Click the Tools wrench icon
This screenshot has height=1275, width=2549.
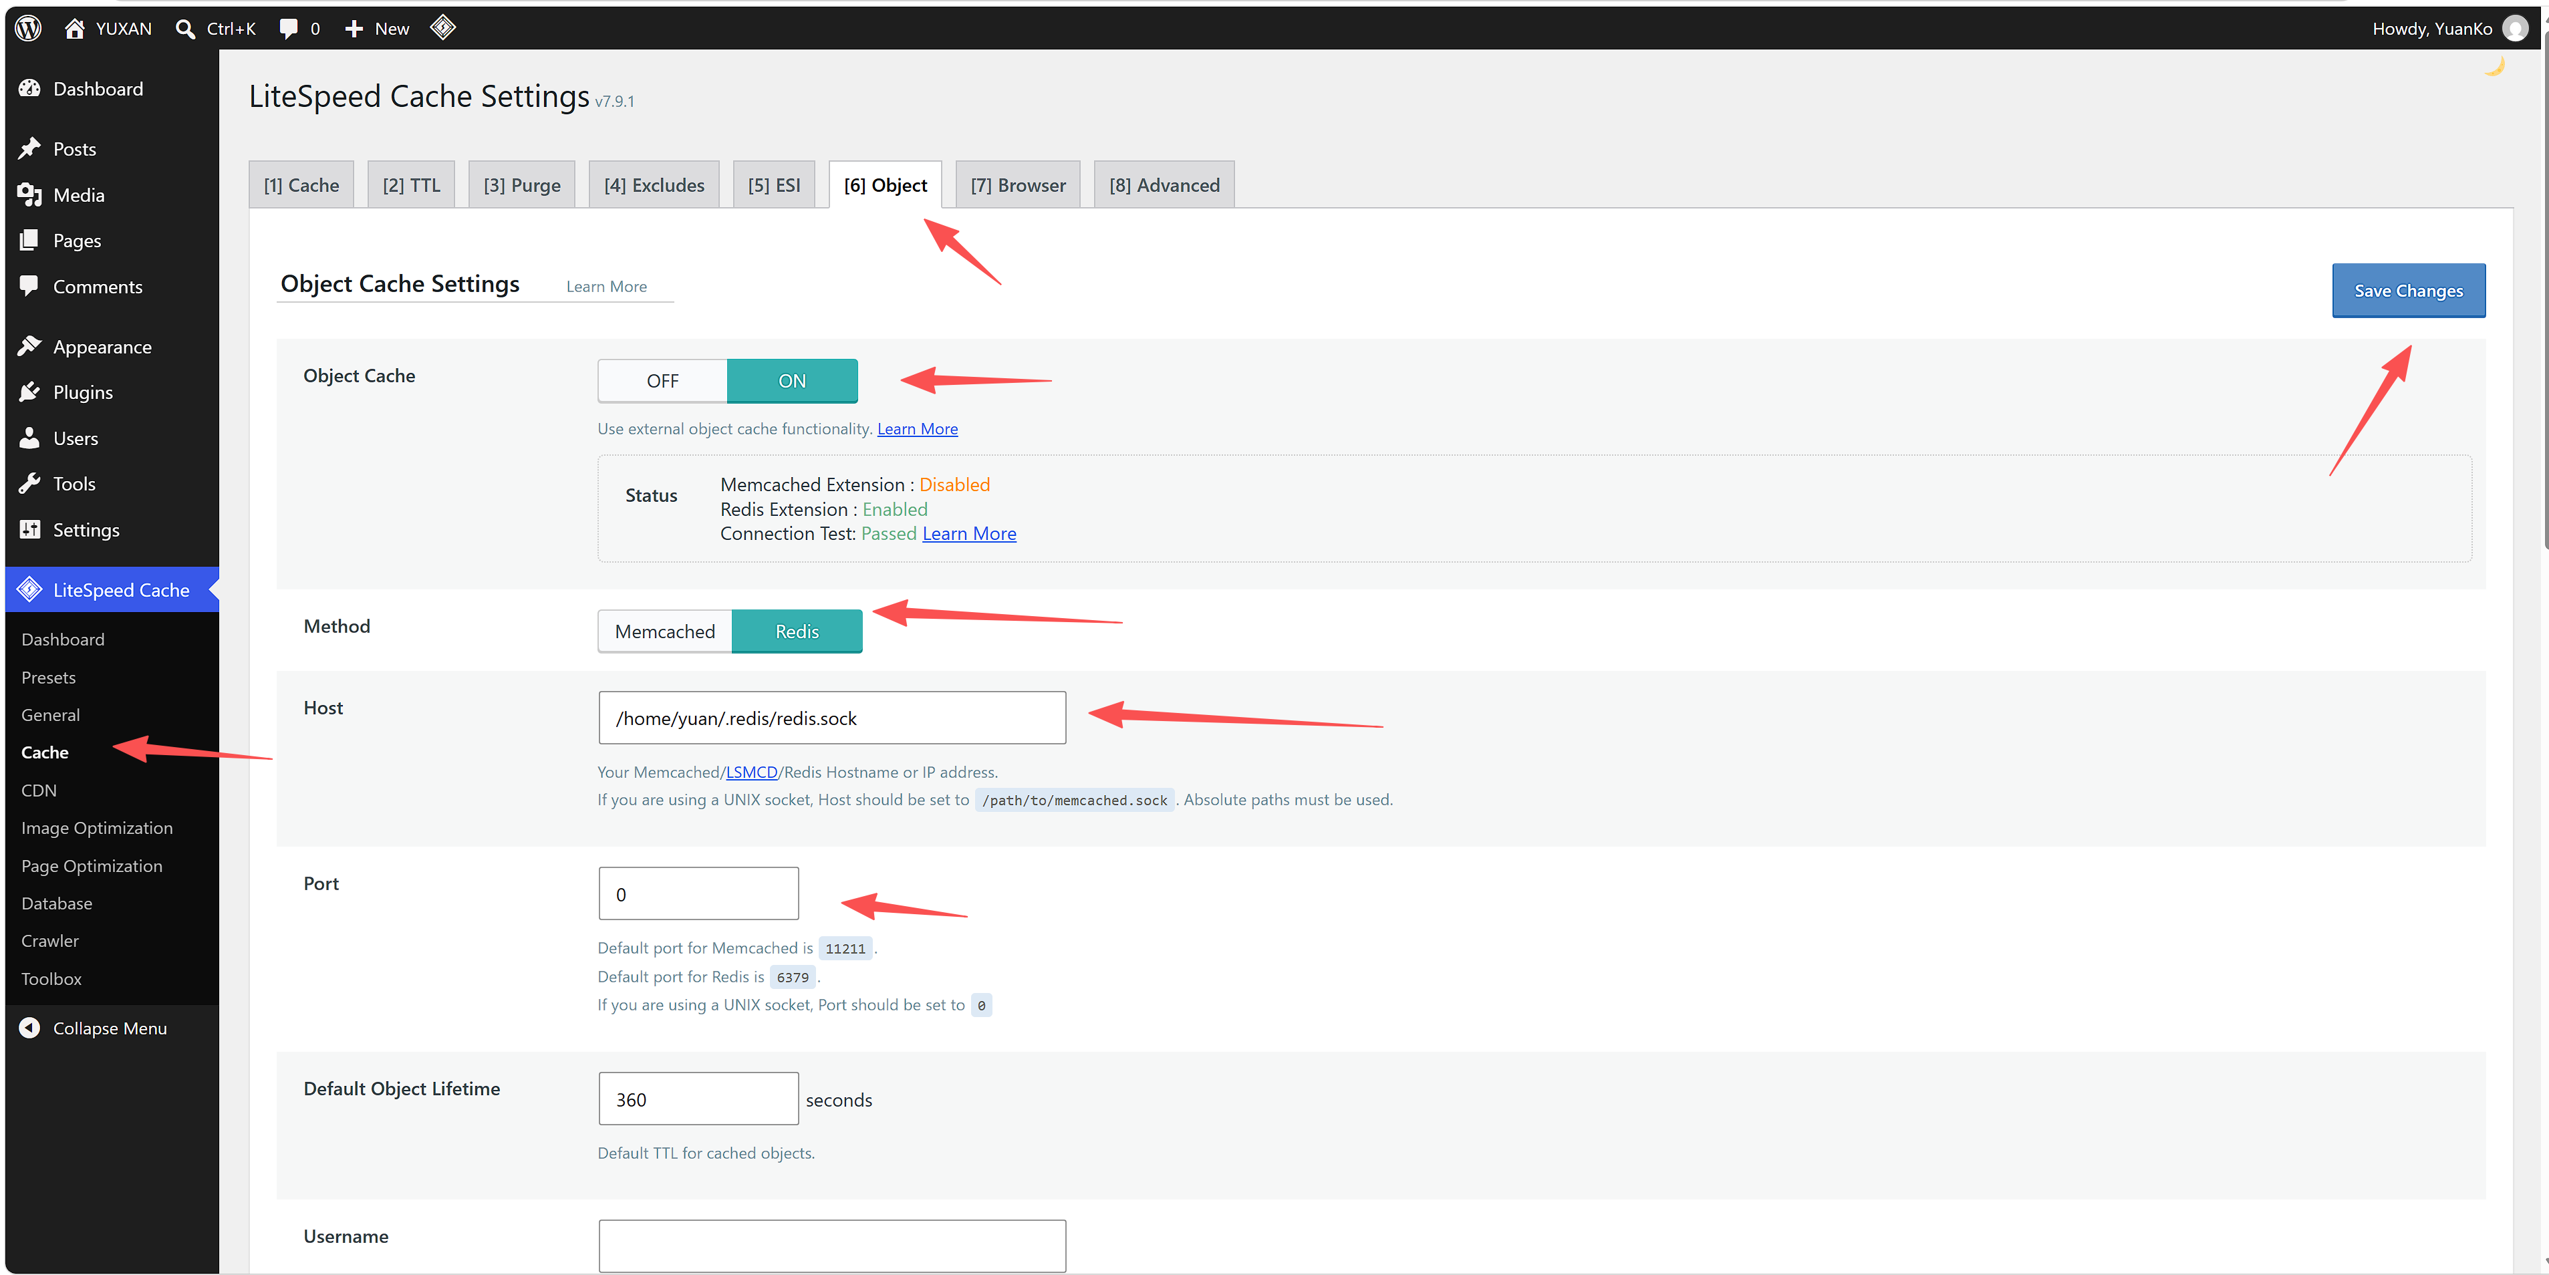coord(29,484)
